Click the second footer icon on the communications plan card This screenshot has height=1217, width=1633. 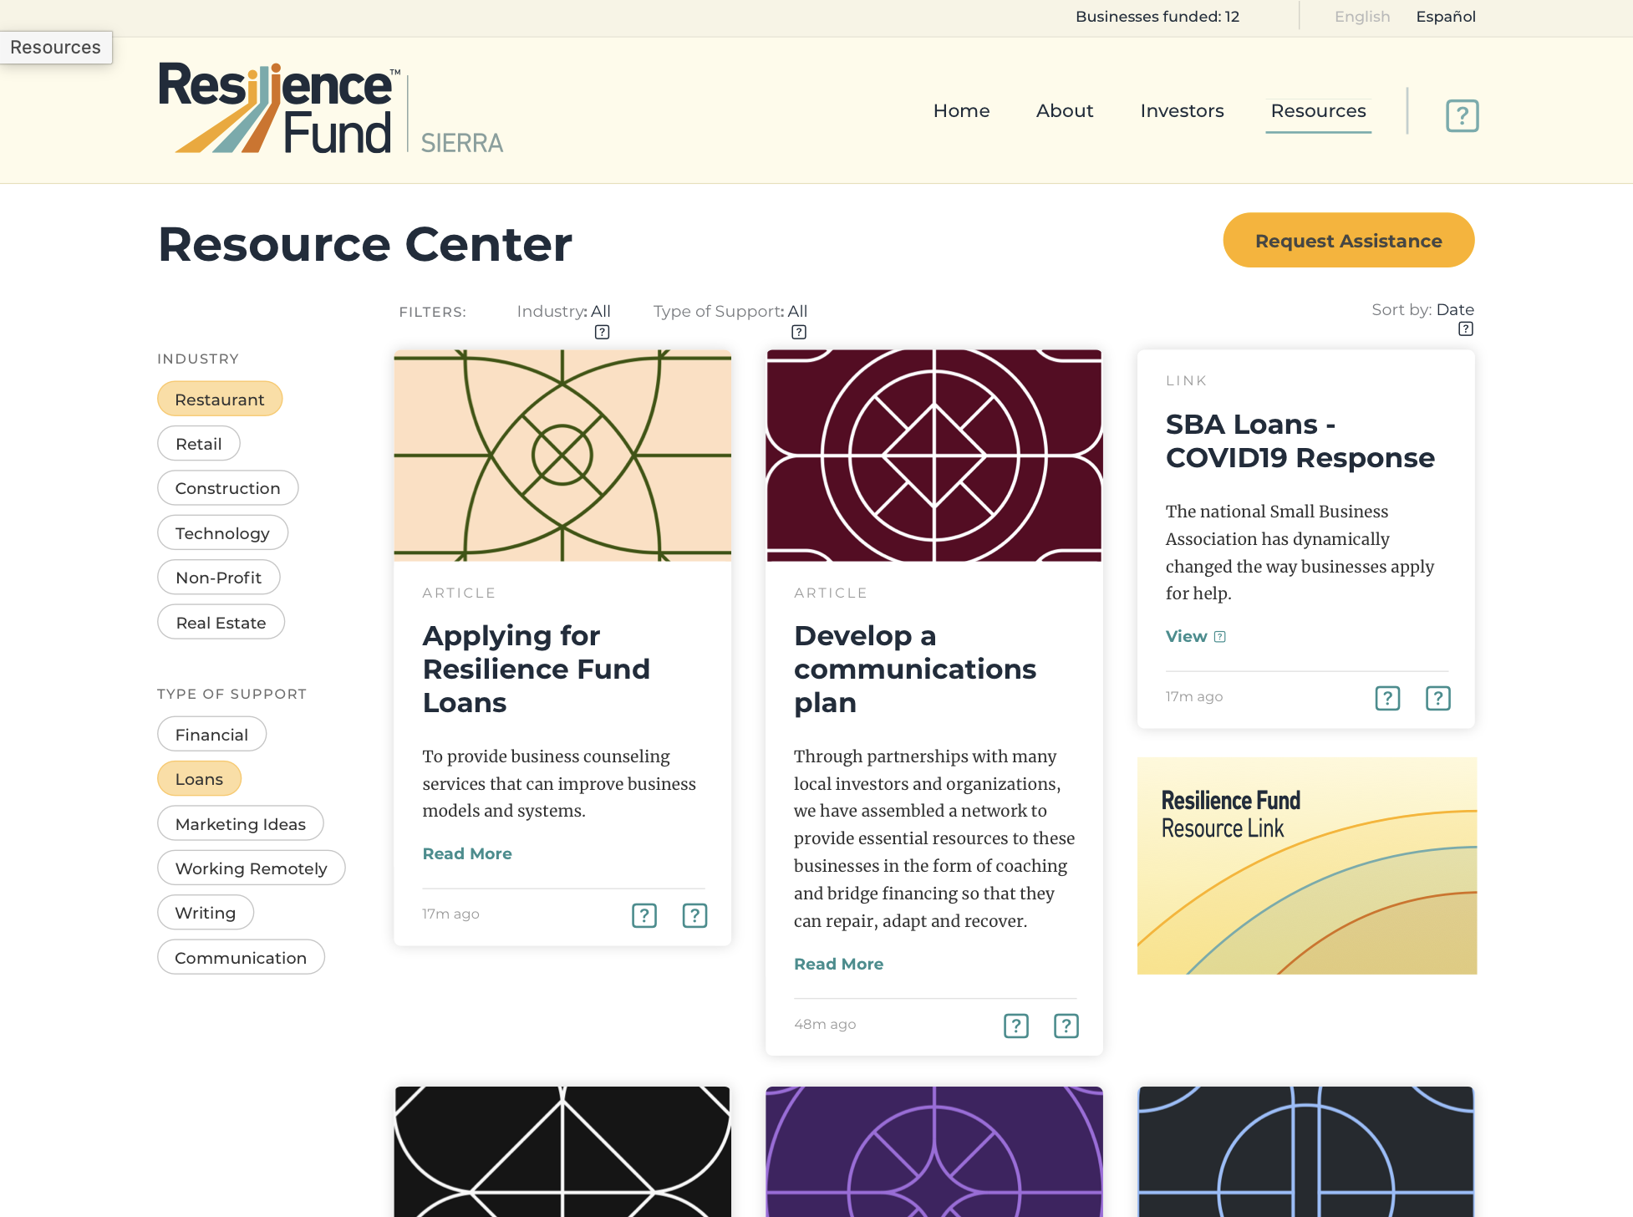point(1066,1026)
